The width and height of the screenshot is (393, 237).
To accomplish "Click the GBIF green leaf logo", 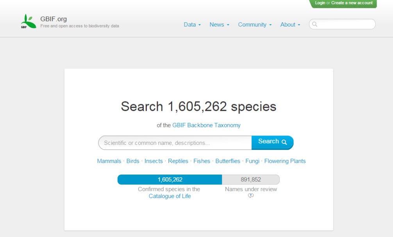I will pyautogui.click(x=28, y=21).
